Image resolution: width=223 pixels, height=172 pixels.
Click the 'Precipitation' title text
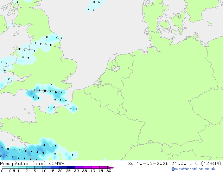15,164
